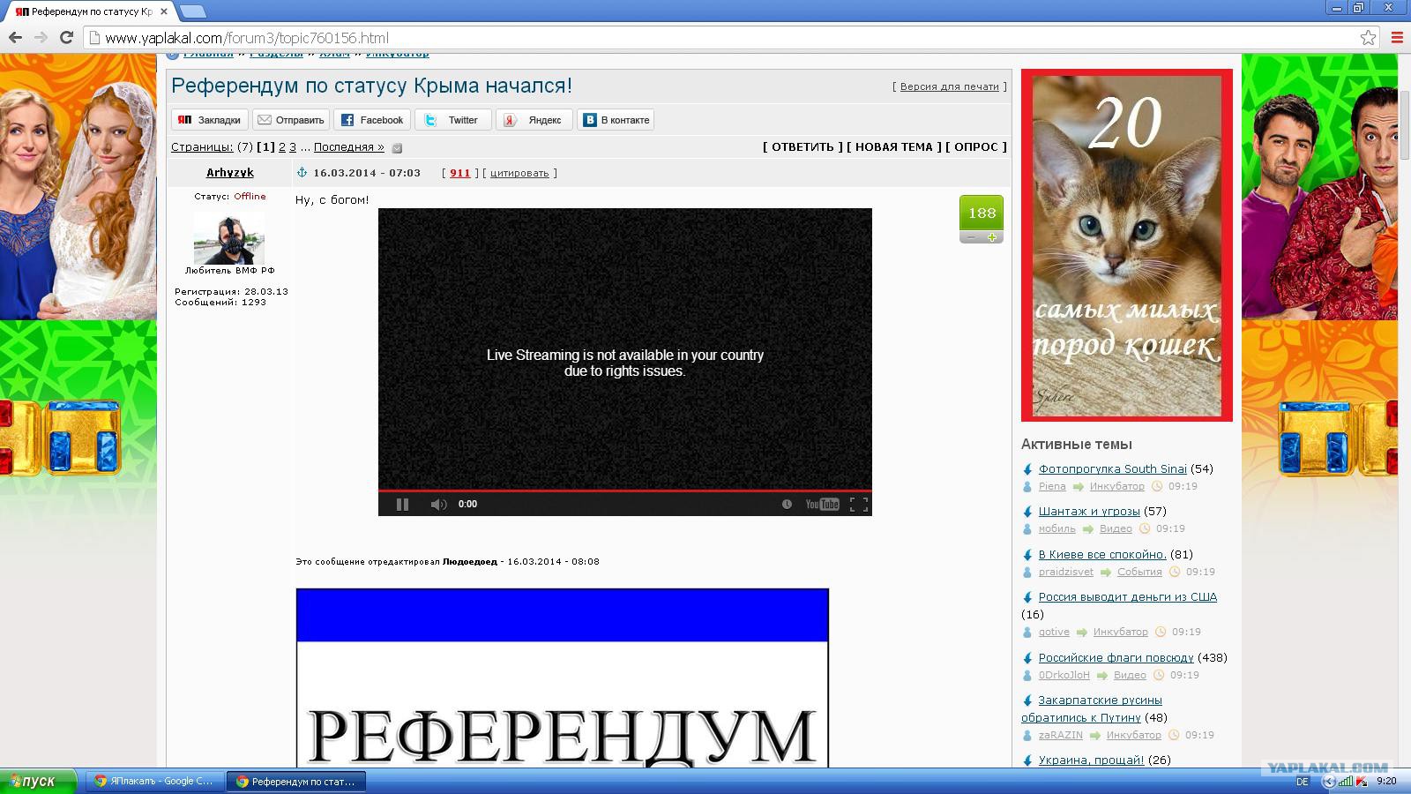Click the small icon after Последняя »

pyautogui.click(x=397, y=148)
